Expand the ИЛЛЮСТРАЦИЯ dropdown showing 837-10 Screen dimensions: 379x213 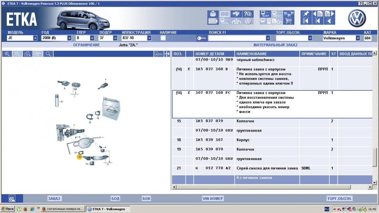[149, 38]
